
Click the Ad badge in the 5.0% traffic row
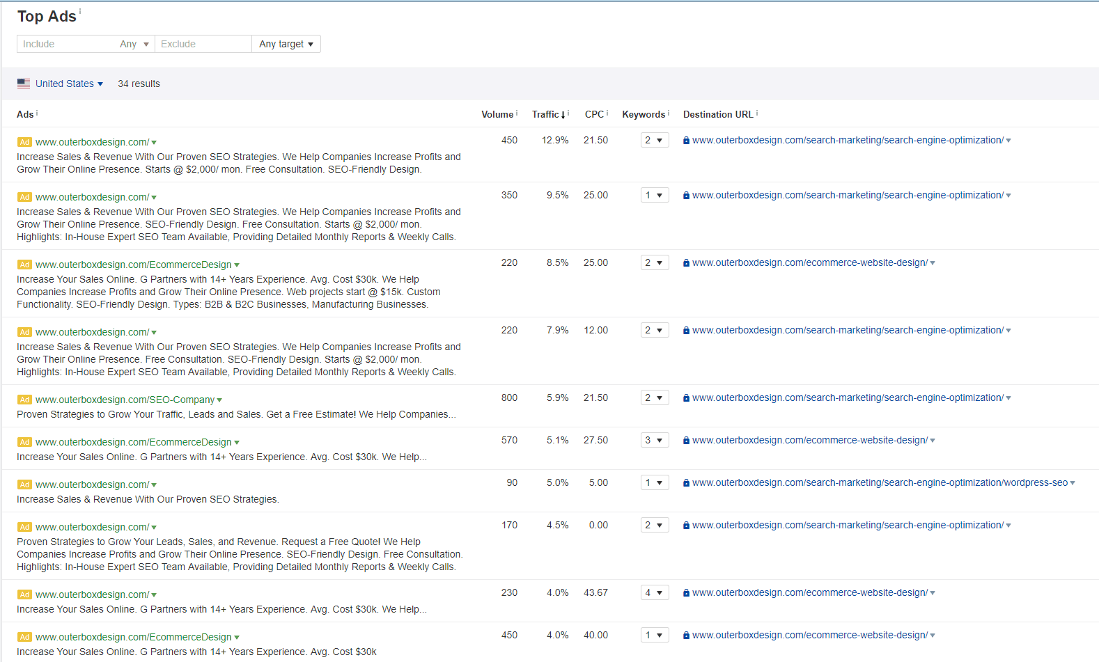(x=24, y=484)
